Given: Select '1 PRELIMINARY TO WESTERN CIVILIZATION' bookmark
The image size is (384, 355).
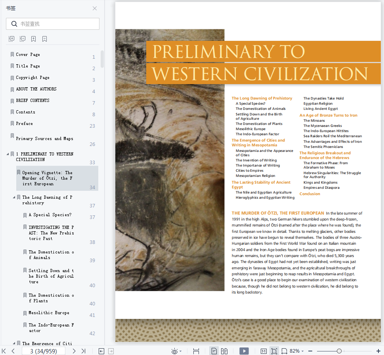Looking at the screenshot, I should pos(44,157).
